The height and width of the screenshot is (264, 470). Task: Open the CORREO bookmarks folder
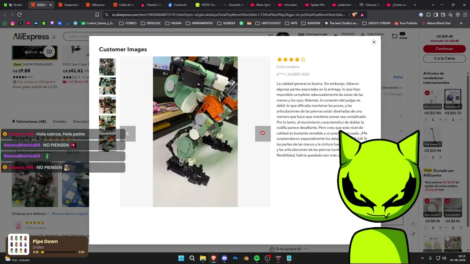[x=127, y=23]
